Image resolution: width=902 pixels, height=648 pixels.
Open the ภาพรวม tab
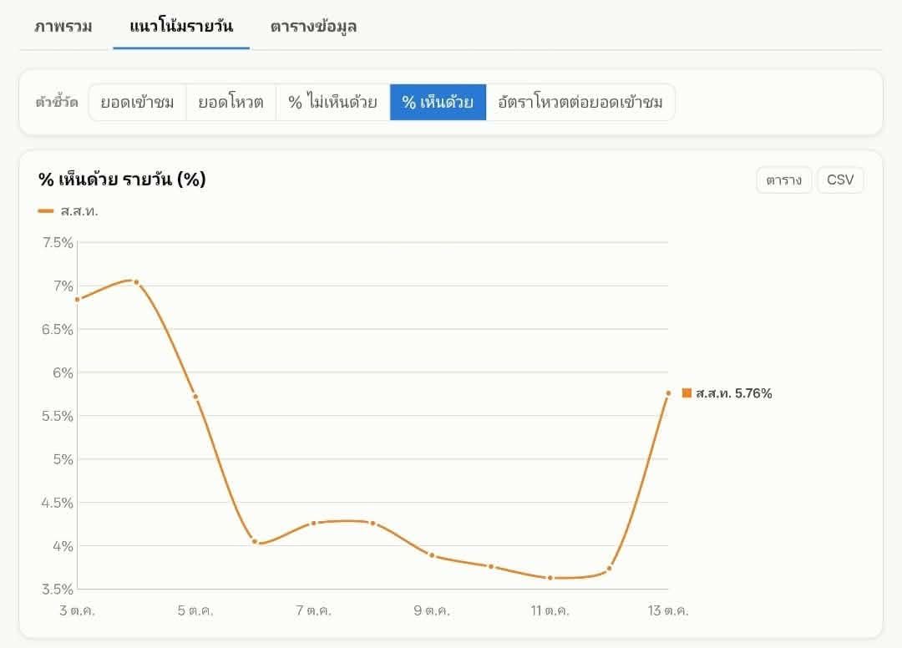[63, 27]
